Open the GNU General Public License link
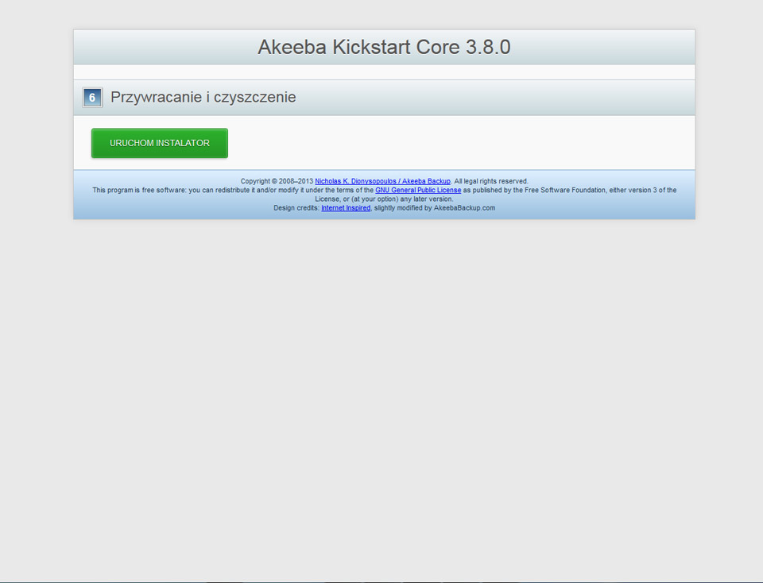Viewport: 763px width, 583px height. coord(418,190)
